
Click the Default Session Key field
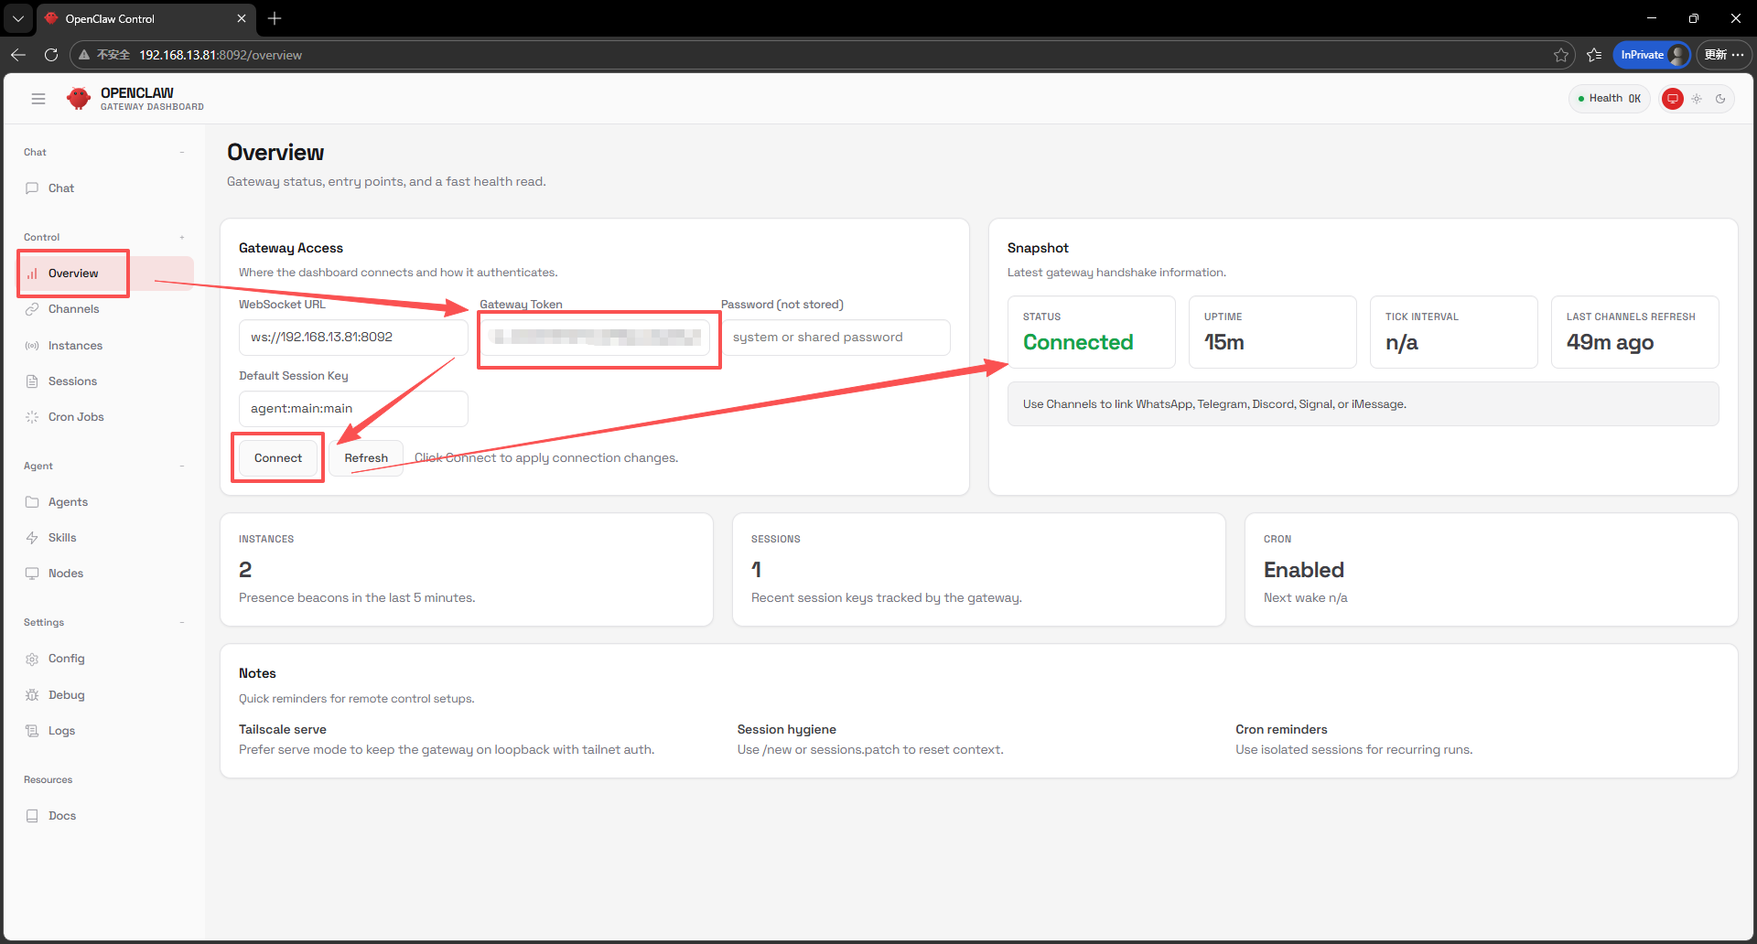[x=353, y=409]
